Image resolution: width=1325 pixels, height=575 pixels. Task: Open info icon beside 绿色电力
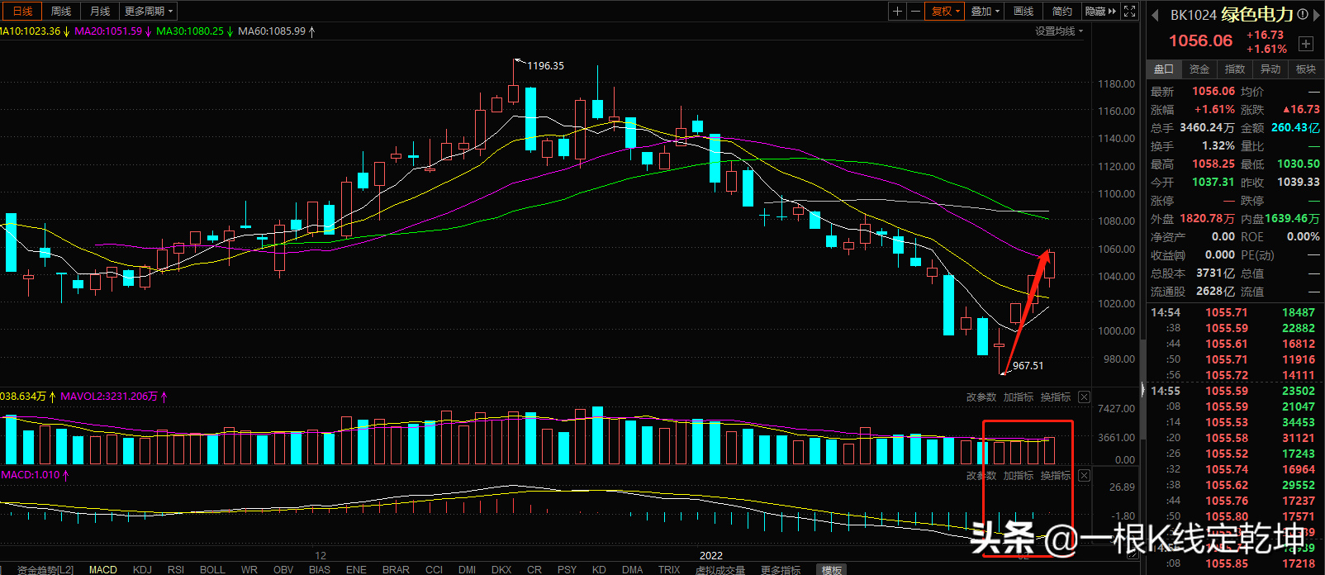[x=1303, y=14]
